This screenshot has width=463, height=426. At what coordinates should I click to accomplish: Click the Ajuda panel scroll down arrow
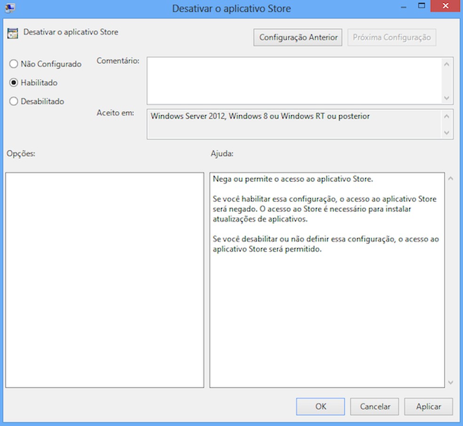(451, 382)
